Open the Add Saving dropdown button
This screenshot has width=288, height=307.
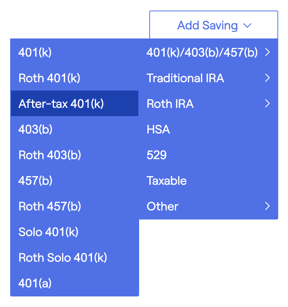(x=213, y=25)
